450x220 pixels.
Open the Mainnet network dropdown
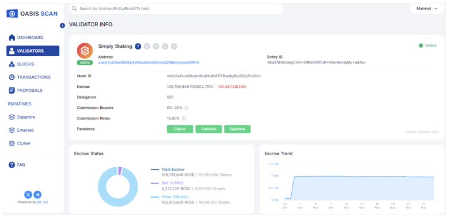[x=427, y=9]
